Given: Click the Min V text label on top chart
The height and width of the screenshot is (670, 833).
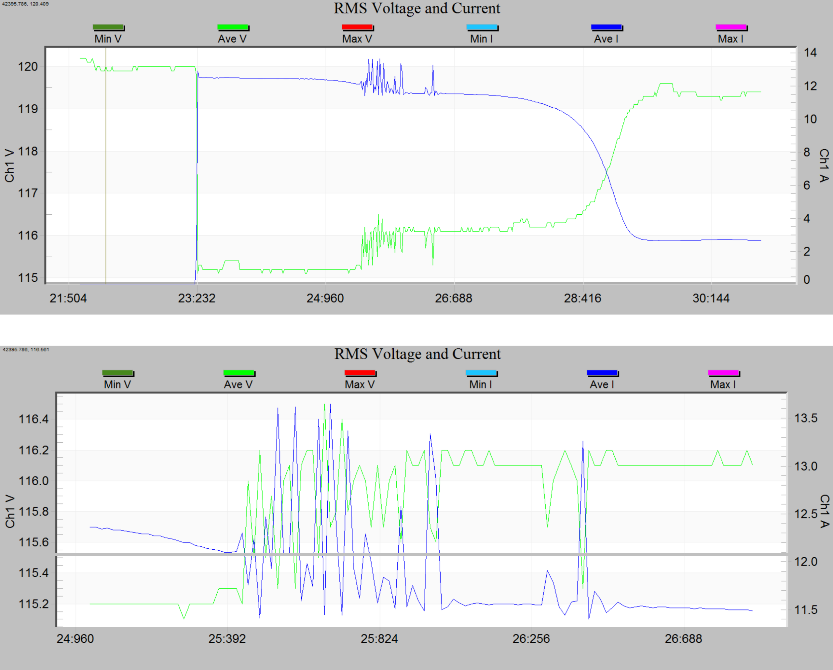Looking at the screenshot, I should point(109,39).
